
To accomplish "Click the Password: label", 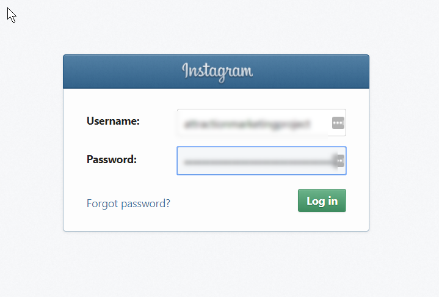I will pyautogui.click(x=112, y=159).
